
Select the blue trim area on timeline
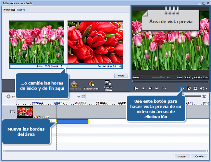click(72, 121)
